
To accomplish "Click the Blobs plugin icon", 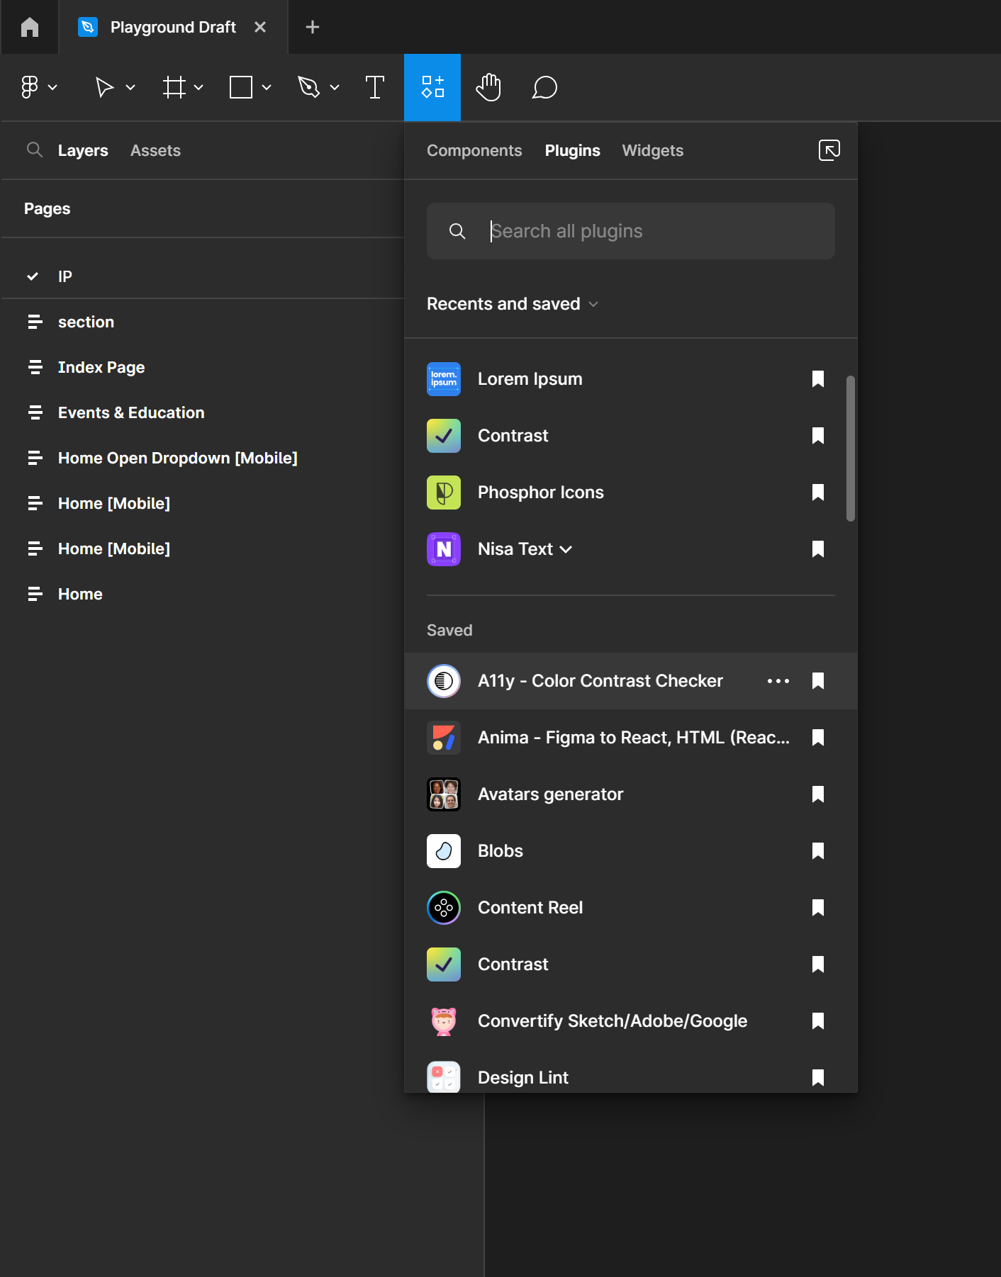I will point(444,851).
